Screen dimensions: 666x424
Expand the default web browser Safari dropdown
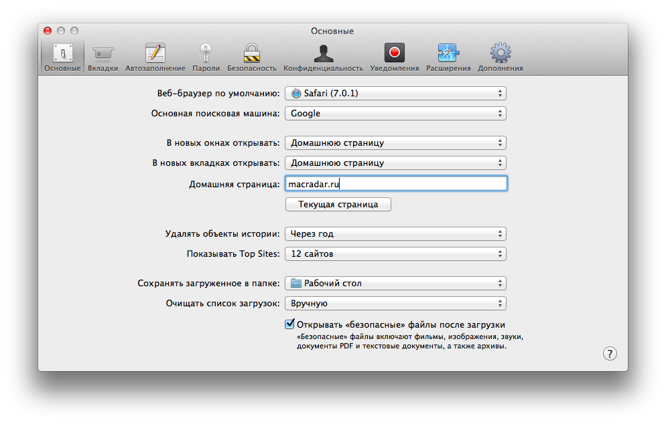395,94
